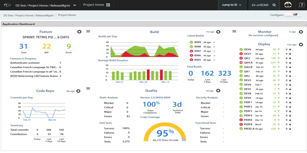Click the Monitor widget gear icon
Image resolution: width=307 pixels, height=153 pixels.
point(301,32)
